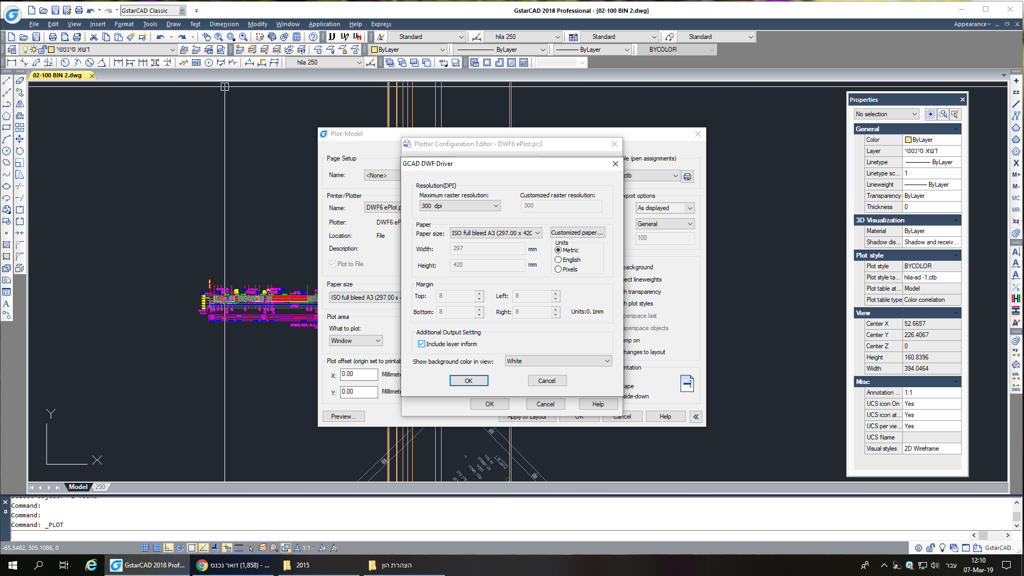Click the Internet Explorer taskbar icon
Viewport: 1024px width, 576px height.
coord(91,565)
